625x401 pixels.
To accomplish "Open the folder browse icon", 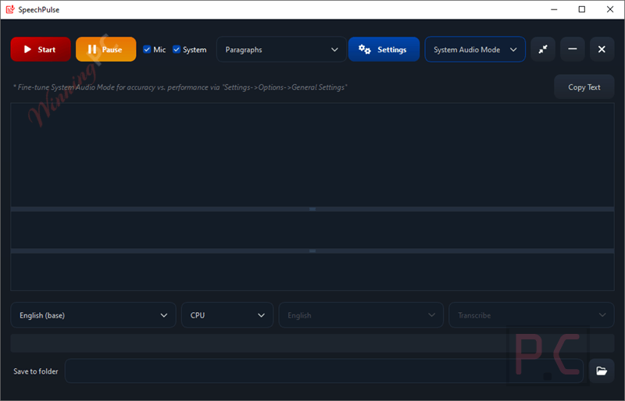I will (602, 371).
